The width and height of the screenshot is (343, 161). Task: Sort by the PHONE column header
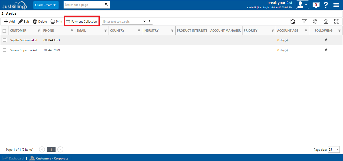(x=48, y=31)
